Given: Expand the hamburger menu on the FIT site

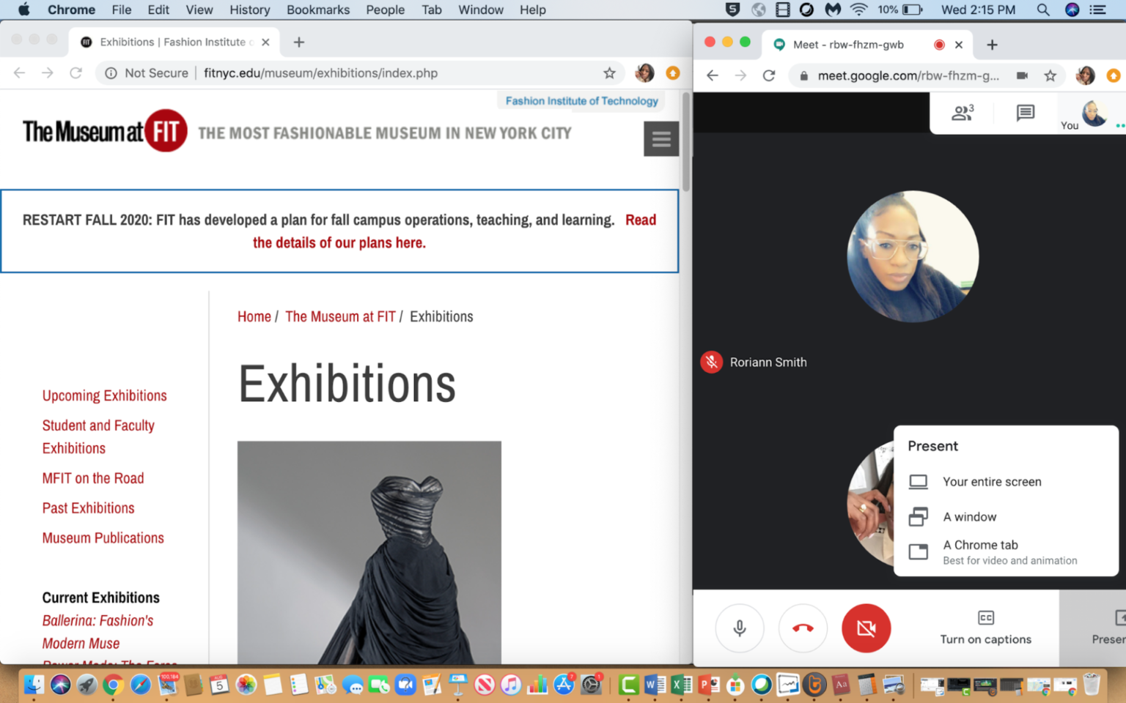Looking at the screenshot, I should tap(660, 138).
